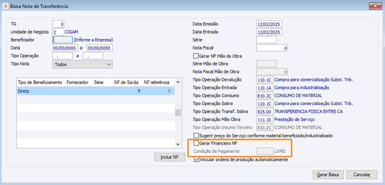Viewport: 385px width, 185px height.
Task: Edit the Data Emissão field
Action: 269,24
